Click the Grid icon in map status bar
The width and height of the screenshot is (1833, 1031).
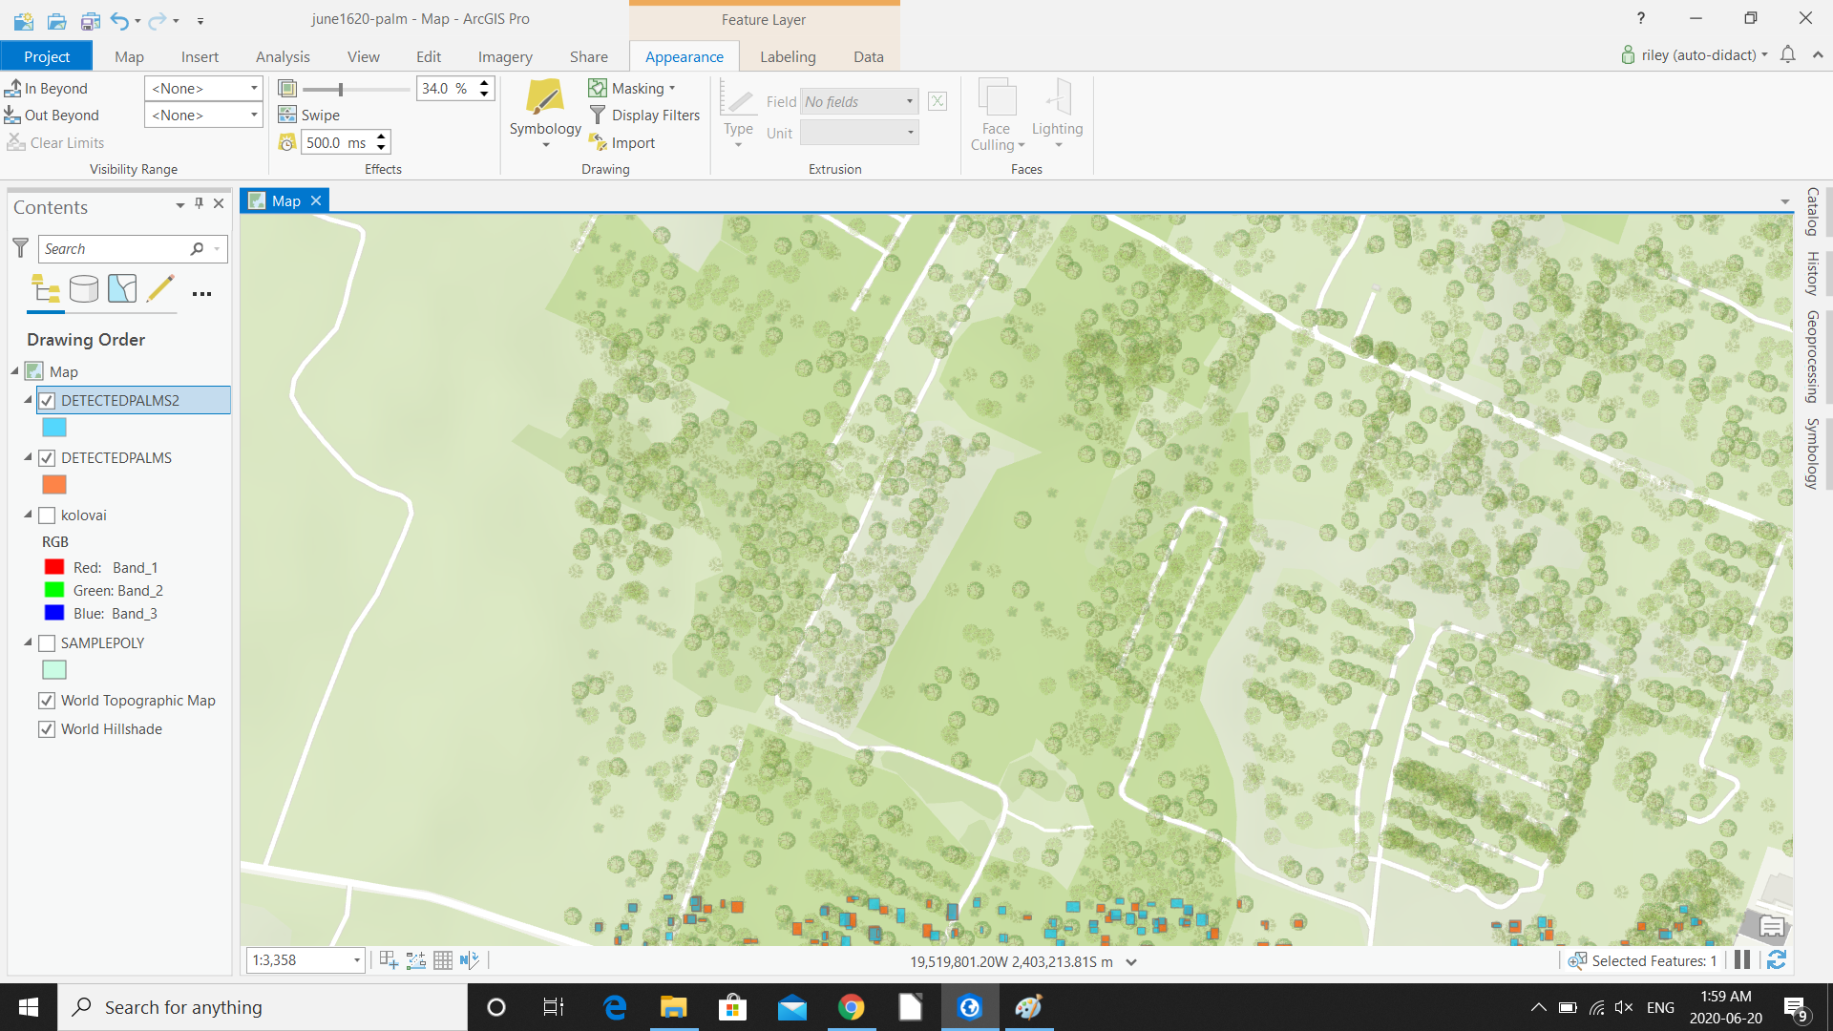click(443, 960)
